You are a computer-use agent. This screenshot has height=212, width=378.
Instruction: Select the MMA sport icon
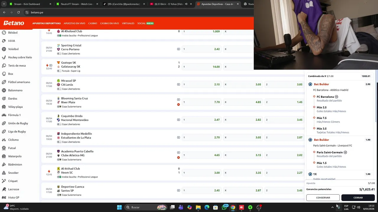[x=4, y=41]
